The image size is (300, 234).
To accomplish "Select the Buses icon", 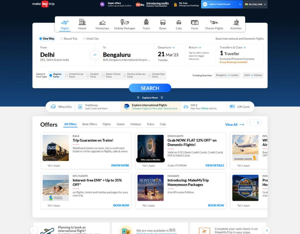I will (x=163, y=22).
